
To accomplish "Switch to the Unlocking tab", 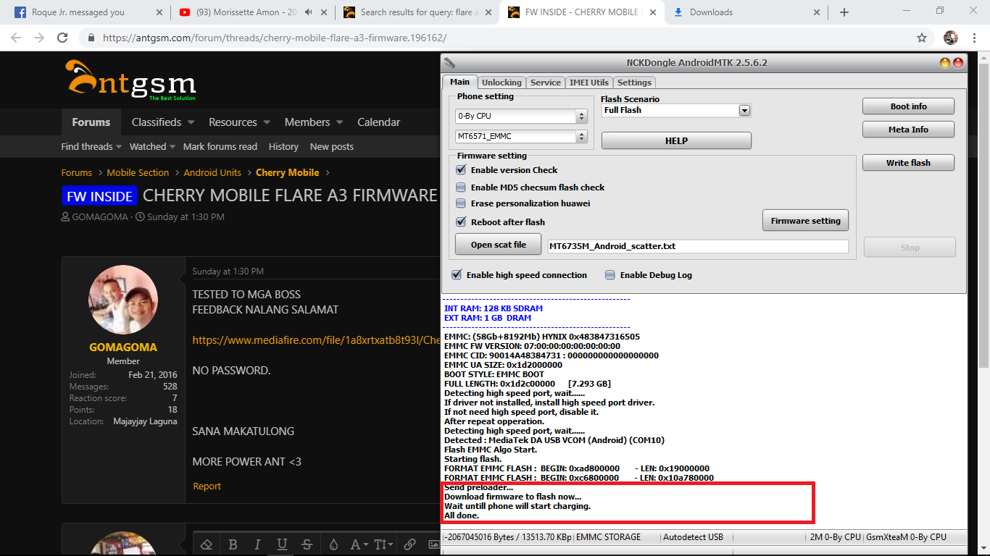I will coord(502,83).
